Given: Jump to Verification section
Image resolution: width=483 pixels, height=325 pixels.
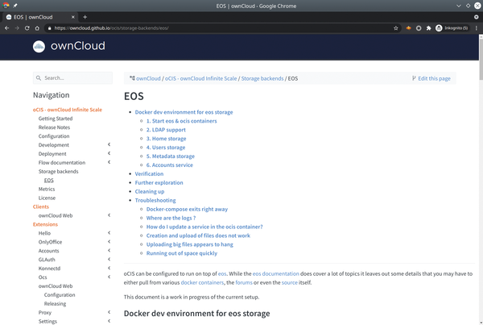Looking at the screenshot, I should pos(149,173).
